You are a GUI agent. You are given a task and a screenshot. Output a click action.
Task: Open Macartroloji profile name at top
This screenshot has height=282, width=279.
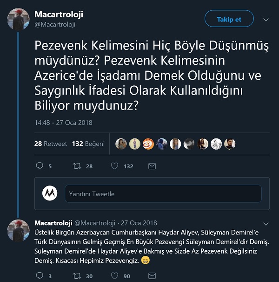coord(59,14)
